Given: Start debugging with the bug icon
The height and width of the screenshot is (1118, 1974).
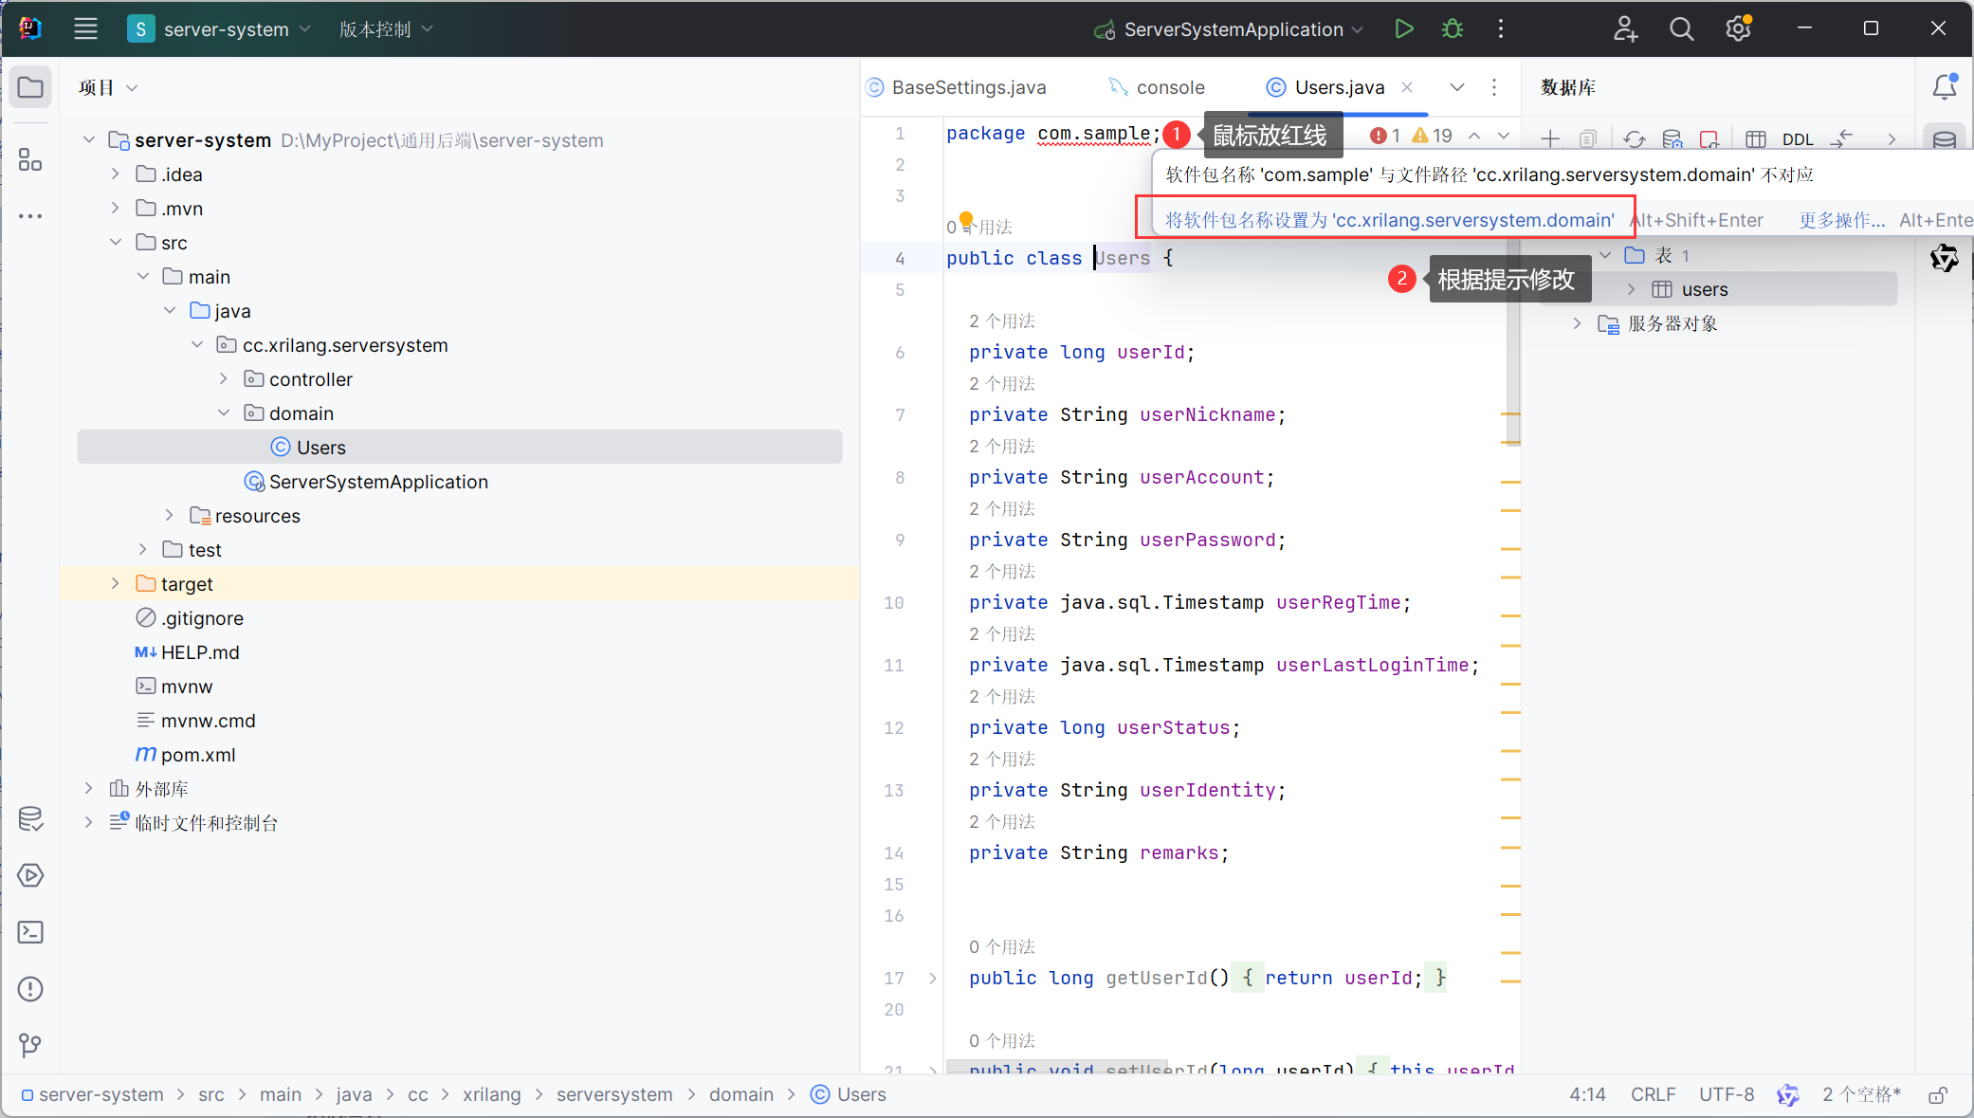Looking at the screenshot, I should point(1453,28).
